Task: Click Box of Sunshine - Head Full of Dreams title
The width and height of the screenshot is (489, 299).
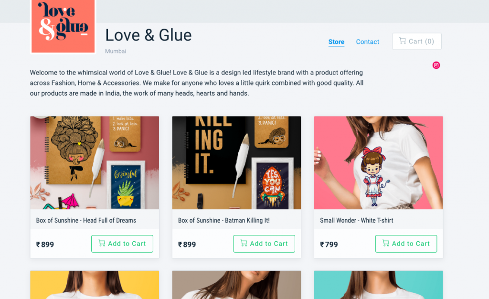Action: pos(86,221)
